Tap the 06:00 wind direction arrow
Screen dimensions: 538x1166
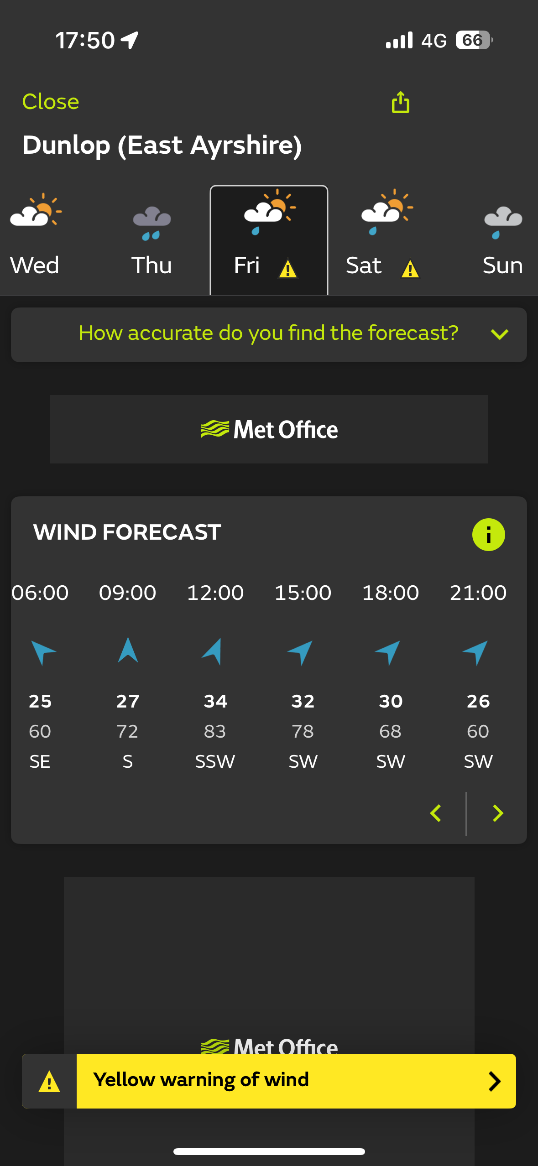(x=42, y=651)
